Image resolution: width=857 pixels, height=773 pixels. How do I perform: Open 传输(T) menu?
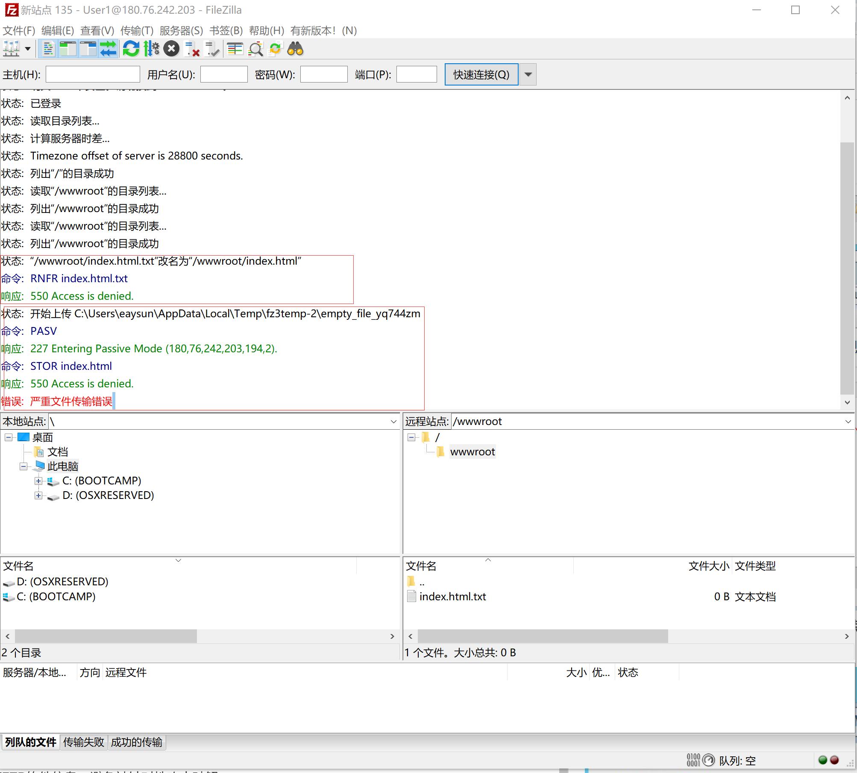tap(137, 31)
